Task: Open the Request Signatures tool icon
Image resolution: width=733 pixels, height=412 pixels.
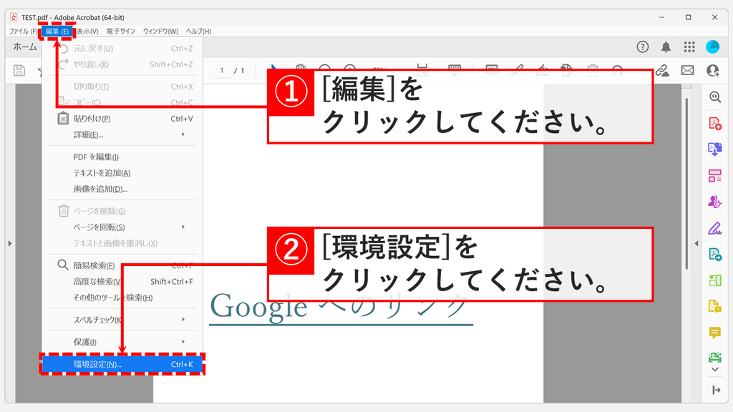Action: pyautogui.click(x=715, y=202)
